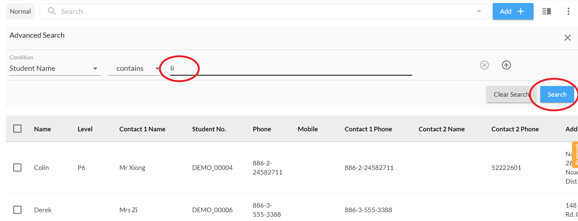
Task: Focus the condition value field containing "li"
Action: 291,68
